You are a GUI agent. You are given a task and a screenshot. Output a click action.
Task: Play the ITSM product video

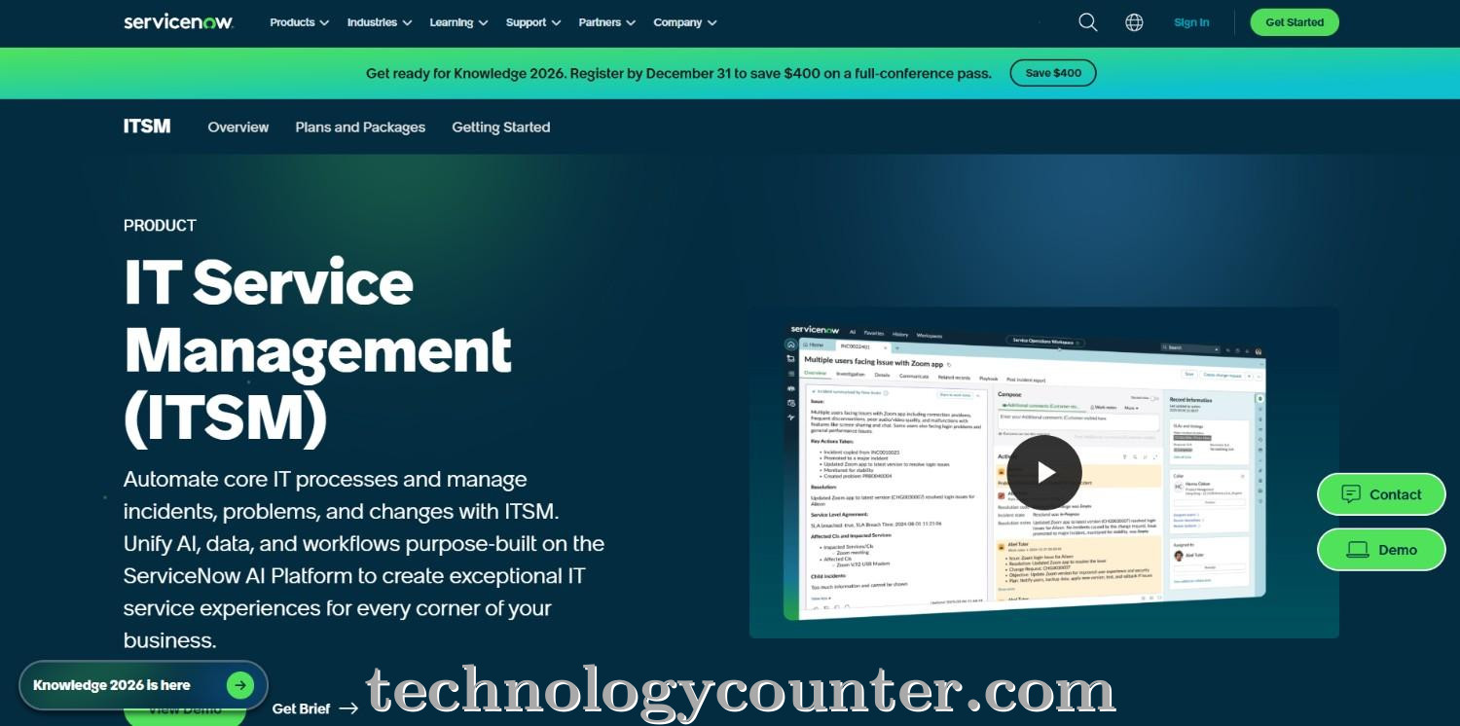(1043, 472)
